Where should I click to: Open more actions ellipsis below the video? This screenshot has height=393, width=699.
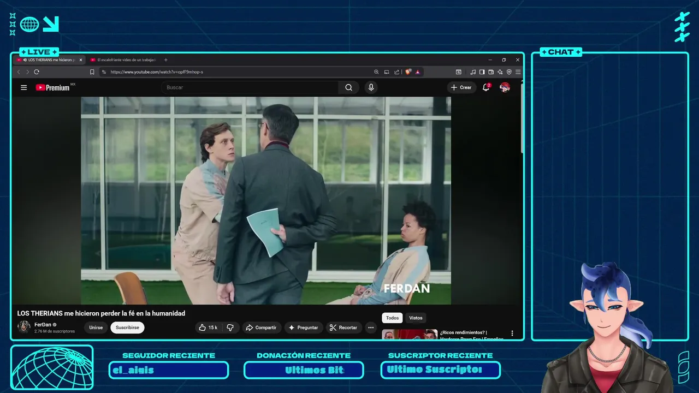(371, 327)
